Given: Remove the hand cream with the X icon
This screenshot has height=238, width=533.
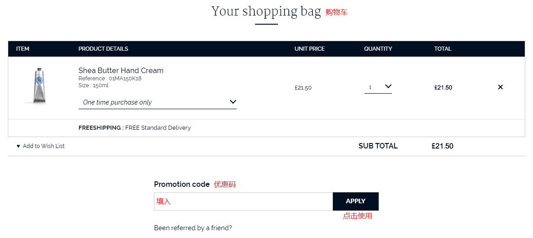Looking at the screenshot, I should click(500, 87).
